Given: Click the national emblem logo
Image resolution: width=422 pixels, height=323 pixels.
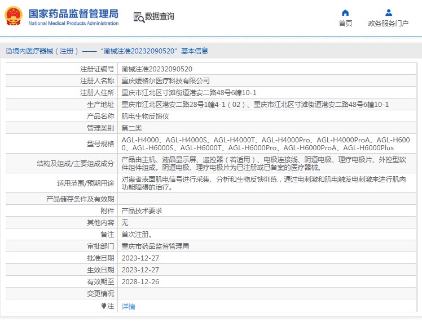Looking at the screenshot, I should coord(14,16).
